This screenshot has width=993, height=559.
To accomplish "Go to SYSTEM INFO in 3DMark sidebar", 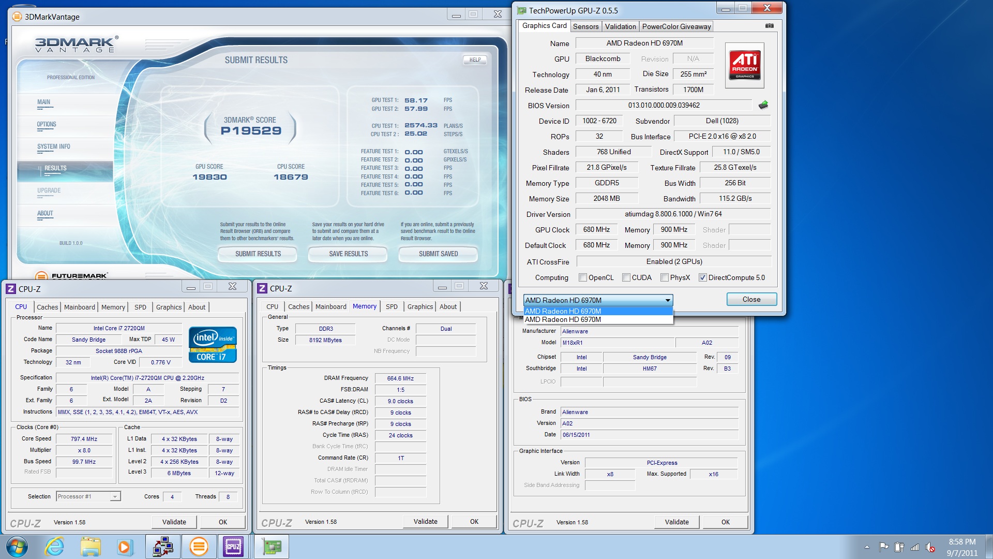I will tap(54, 146).
